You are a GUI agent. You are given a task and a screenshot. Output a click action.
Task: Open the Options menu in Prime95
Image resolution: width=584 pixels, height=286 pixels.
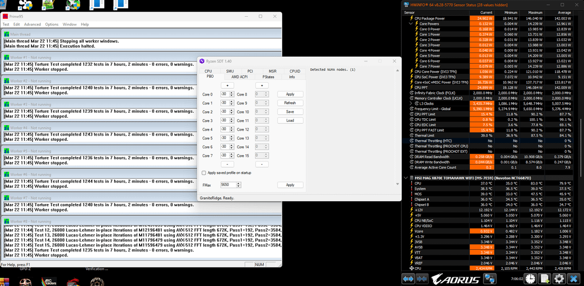[52, 24]
